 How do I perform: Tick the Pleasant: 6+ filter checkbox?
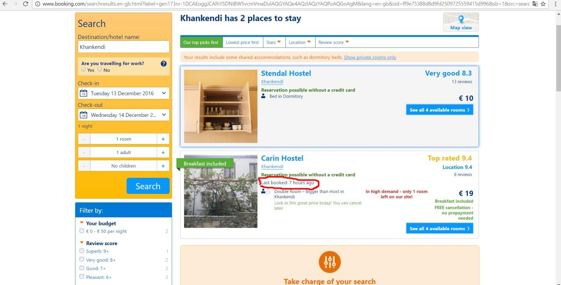coord(82,277)
